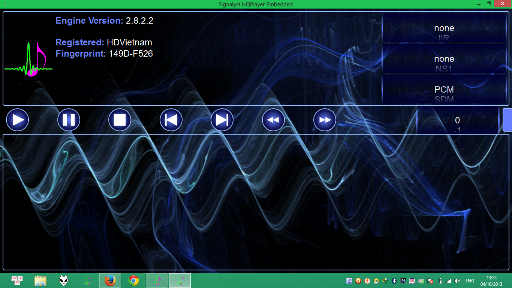
Task: Switch to Firefox in the taskbar
Action: tap(110, 280)
